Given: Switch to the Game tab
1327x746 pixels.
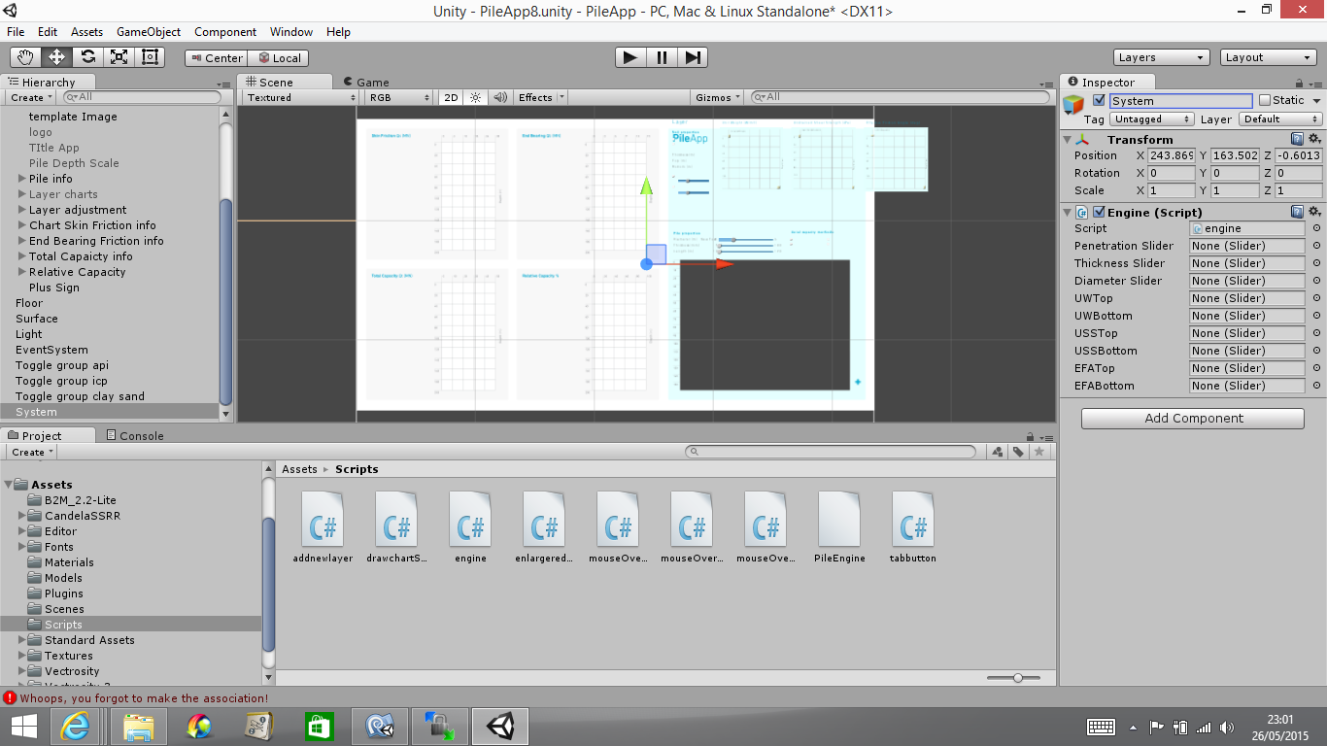Looking at the screenshot, I should click(366, 82).
